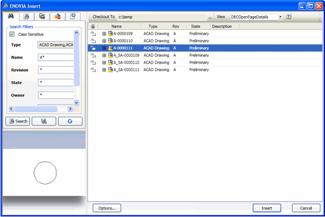Click drawing file icon of A_SA-0000110
The height and width of the screenshot is (217, 325).
pyautogui.click(x=111, y=62)
